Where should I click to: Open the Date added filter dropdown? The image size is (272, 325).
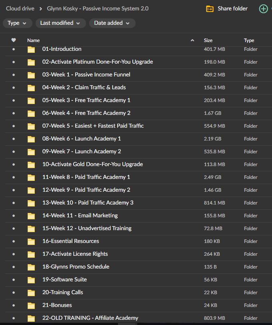pyautogui.click(x=112, y=23)
